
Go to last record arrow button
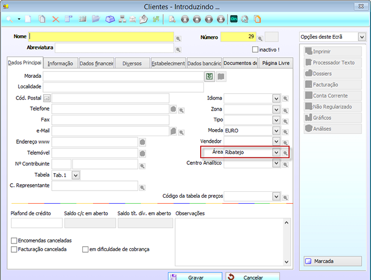(221, 19)
